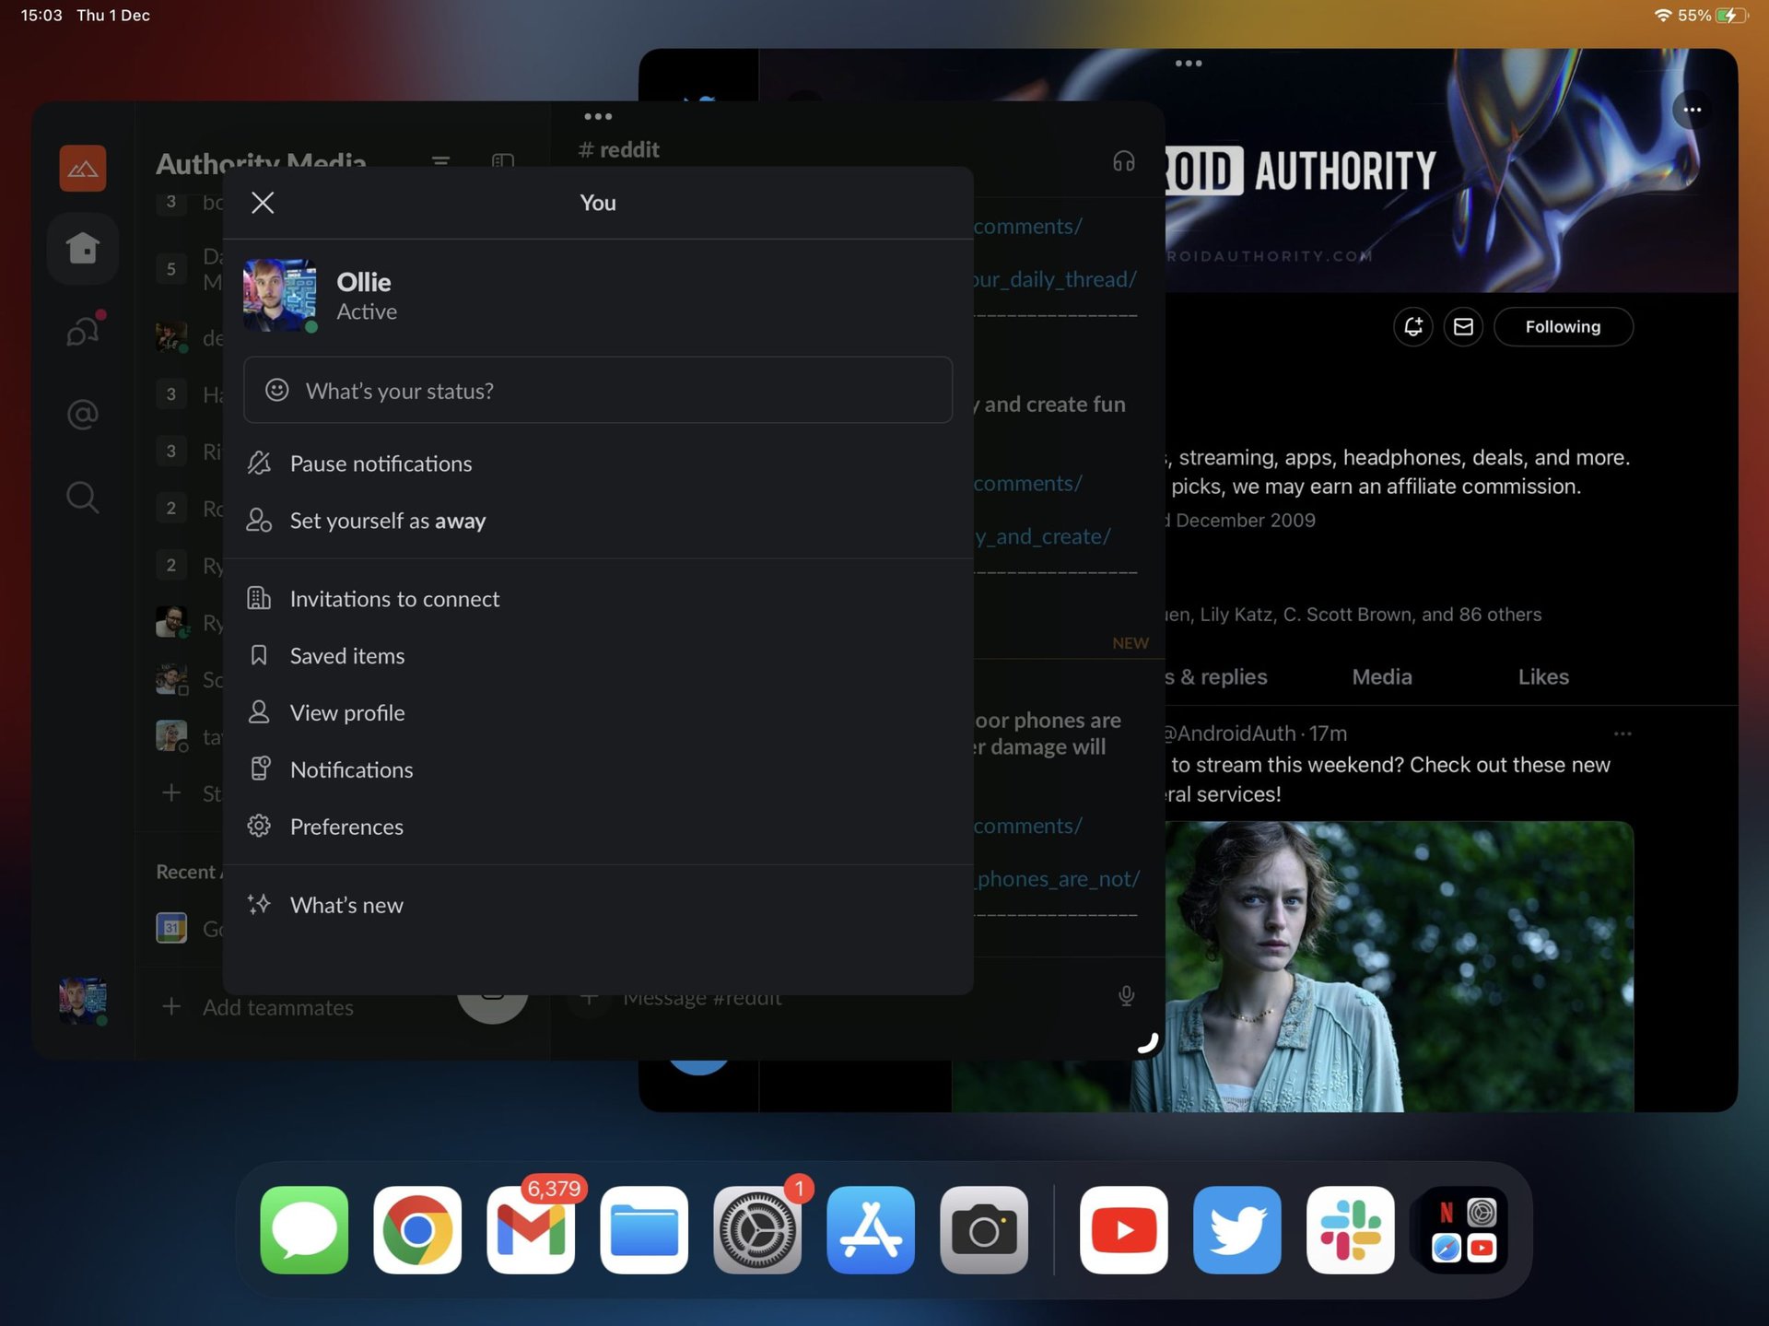Click the What's your status field
1769x1326 pixels.
597,390
